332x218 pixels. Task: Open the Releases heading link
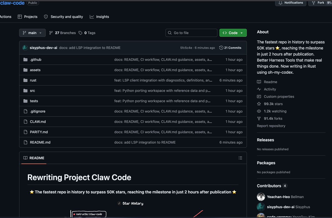click(x=265, y=140)
